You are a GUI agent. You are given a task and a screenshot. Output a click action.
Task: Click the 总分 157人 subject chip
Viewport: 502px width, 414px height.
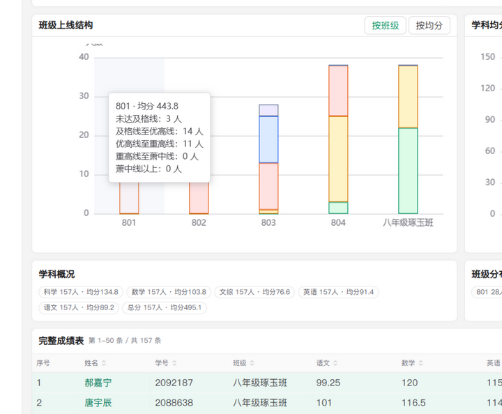(165, 307)
